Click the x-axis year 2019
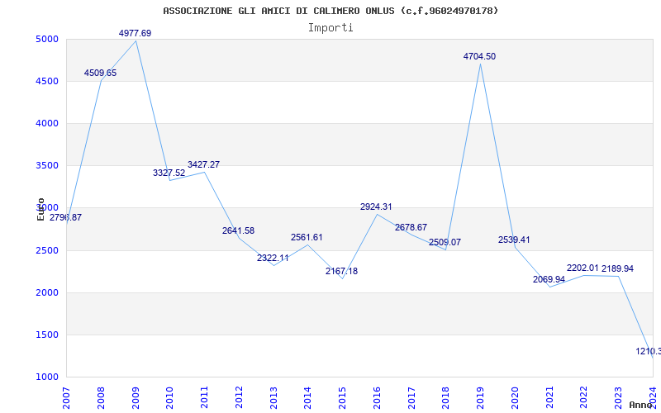Viewport: 661px width, 413px height. (x=480, y=398)
